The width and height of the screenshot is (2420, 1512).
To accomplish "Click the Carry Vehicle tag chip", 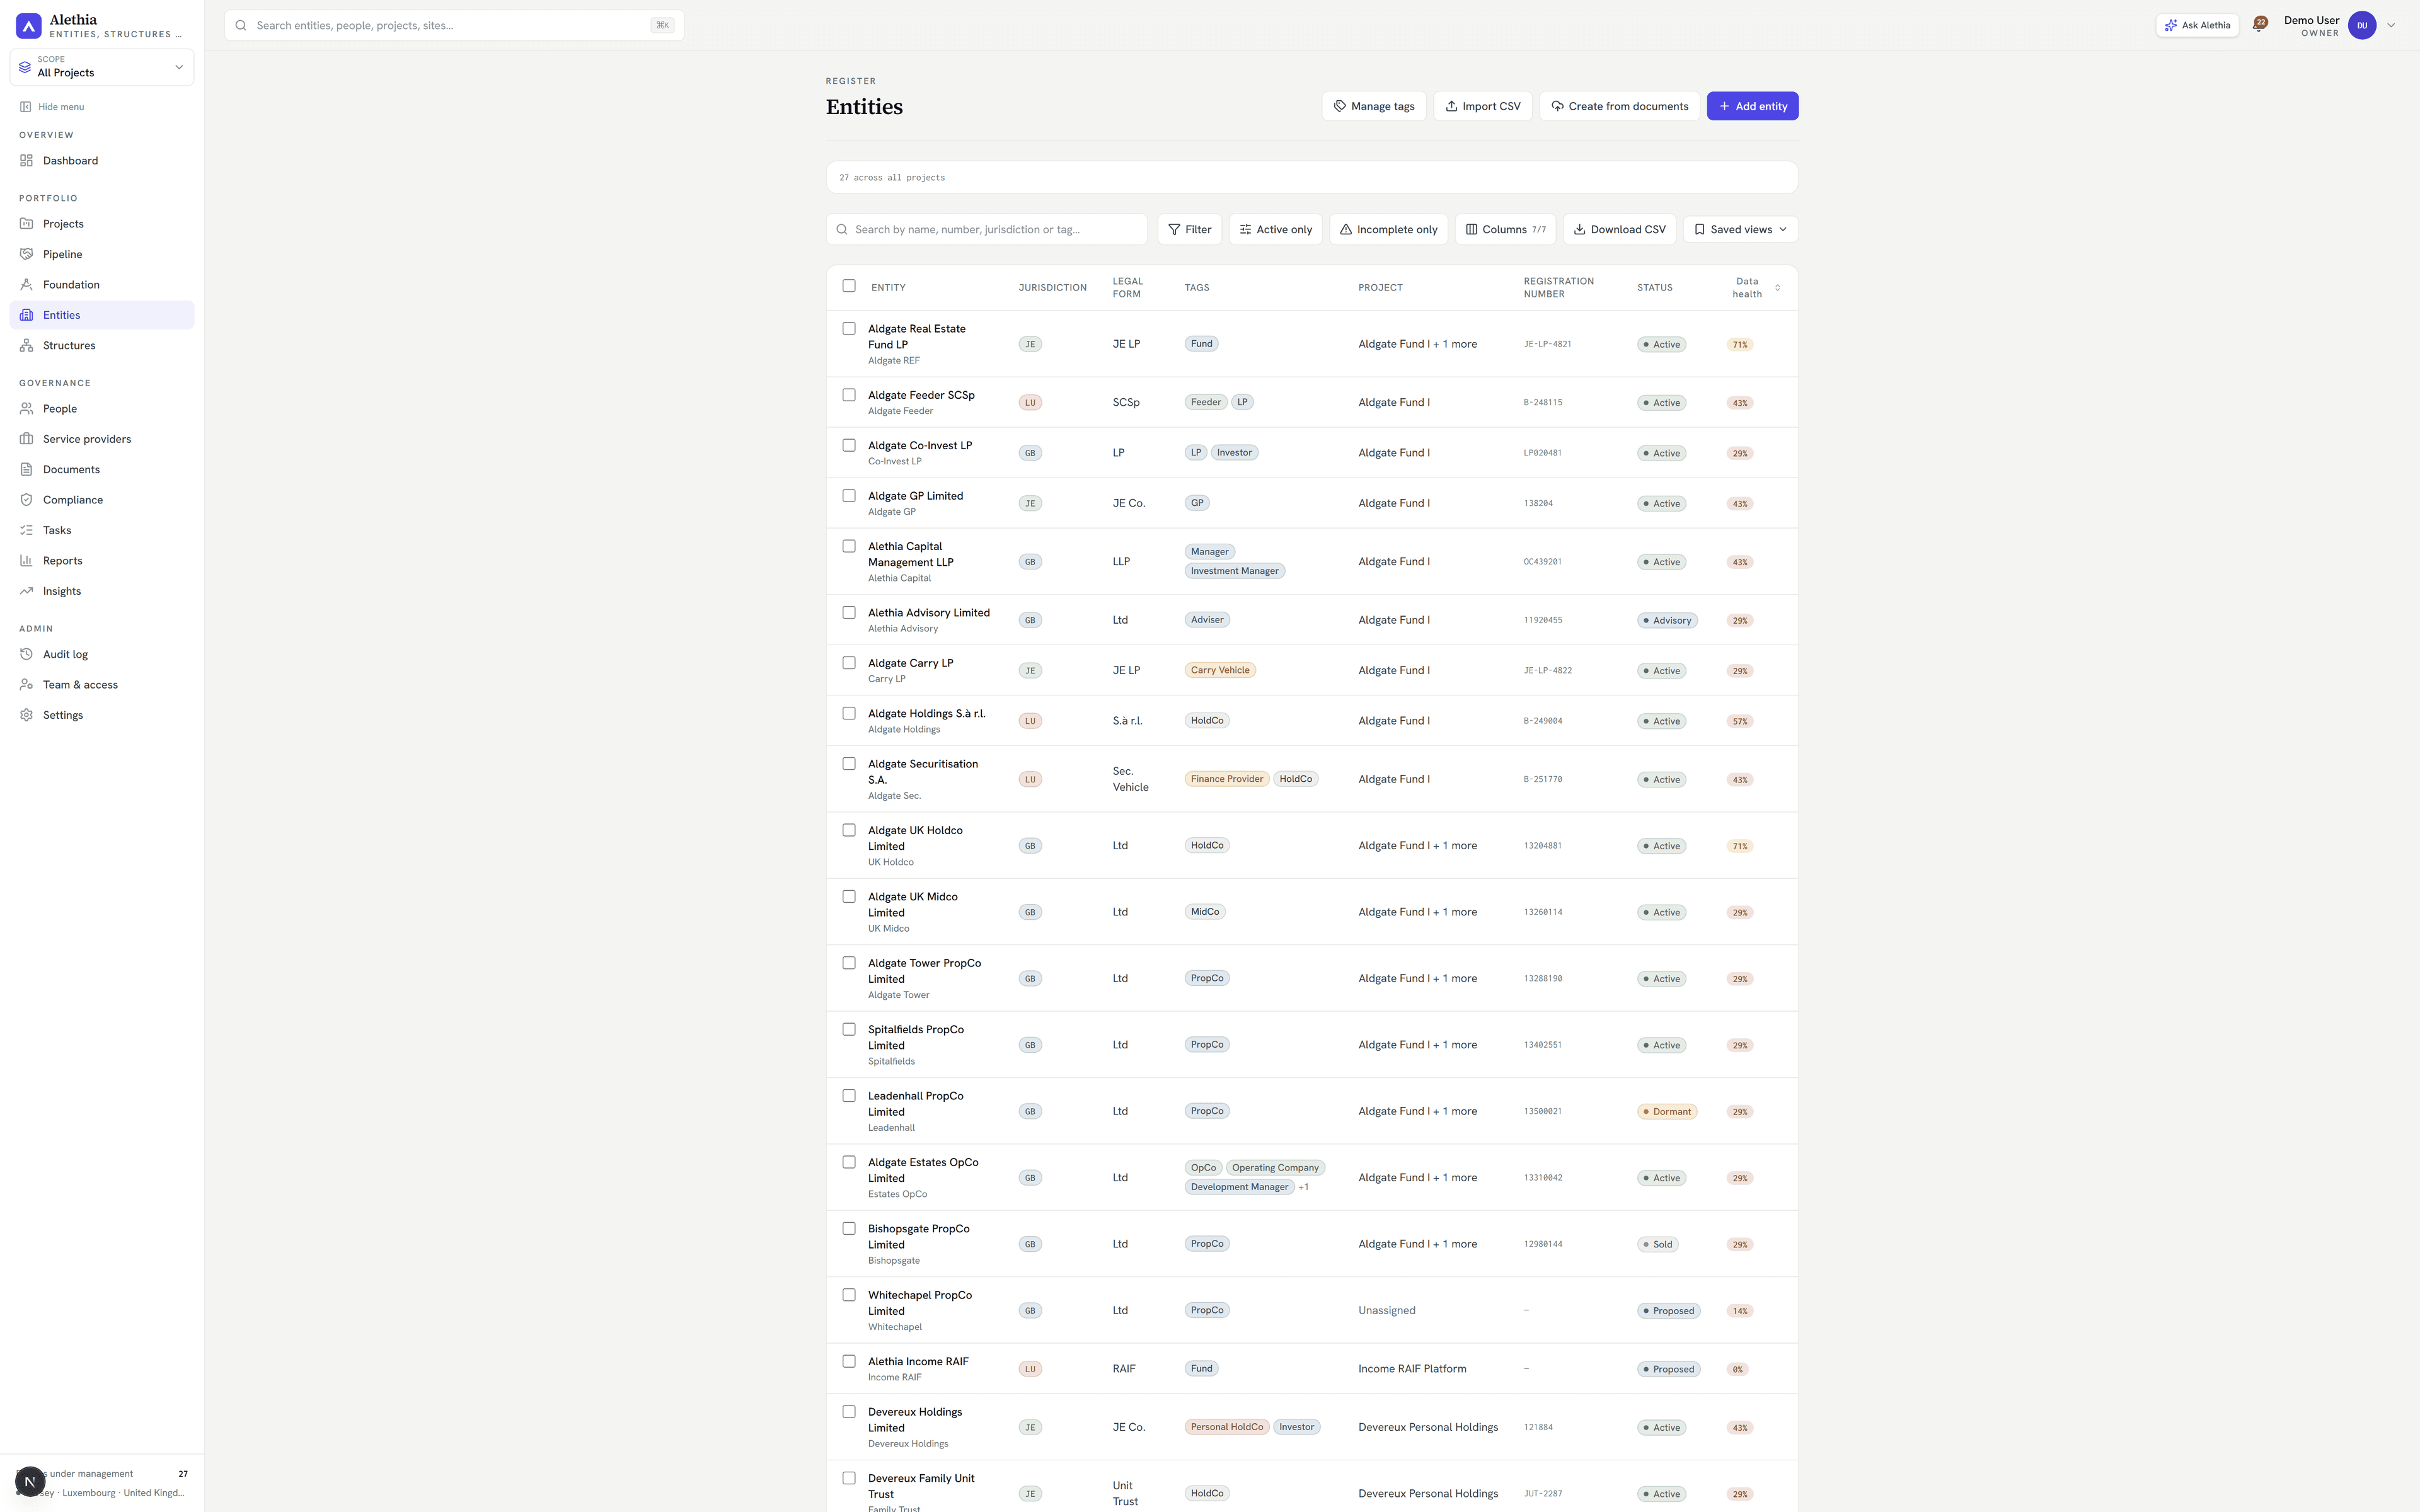I will click(x=1220, y=670).
